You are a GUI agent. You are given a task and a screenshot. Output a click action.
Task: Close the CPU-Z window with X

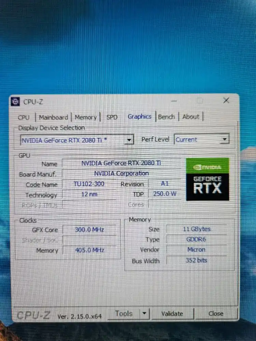coord(226,100)
